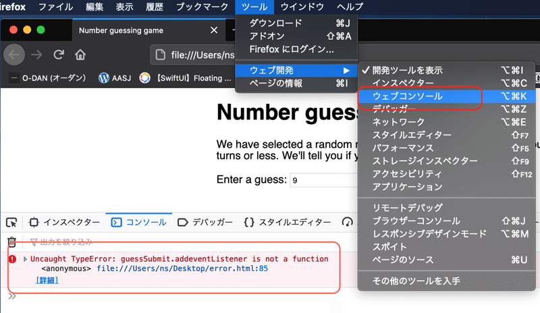Image resolution: width=540 pixels, height=313 pixels.
Task: Select パフォーマンス in the submenu
Action: [x=447, y=148]
